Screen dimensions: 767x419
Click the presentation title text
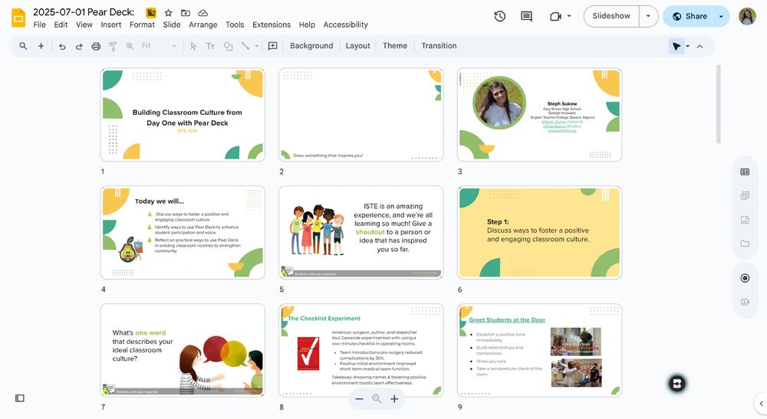tap(84, 12)
